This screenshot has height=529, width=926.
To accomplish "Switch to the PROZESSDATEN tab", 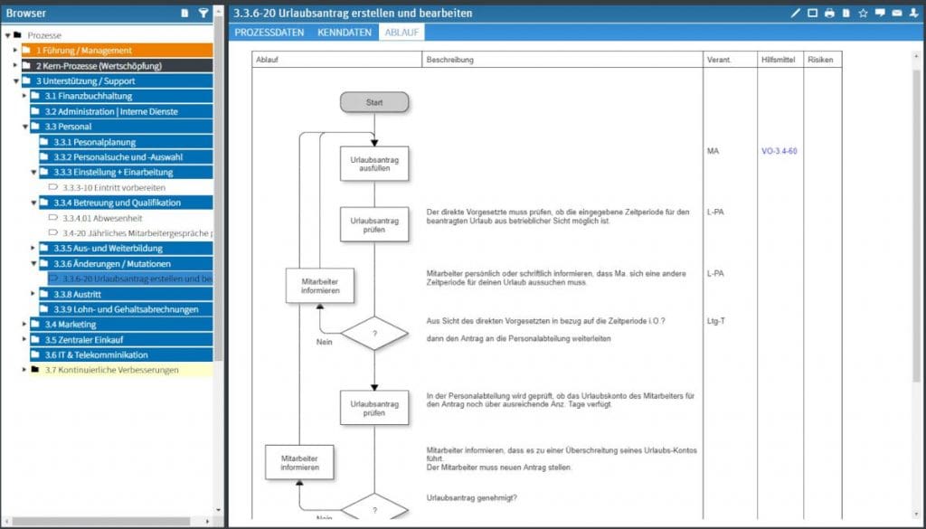I will click(x=269, y=33).
